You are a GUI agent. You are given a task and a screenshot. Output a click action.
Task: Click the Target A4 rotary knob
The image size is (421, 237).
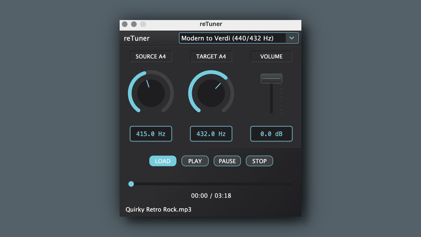pos(211,93)
